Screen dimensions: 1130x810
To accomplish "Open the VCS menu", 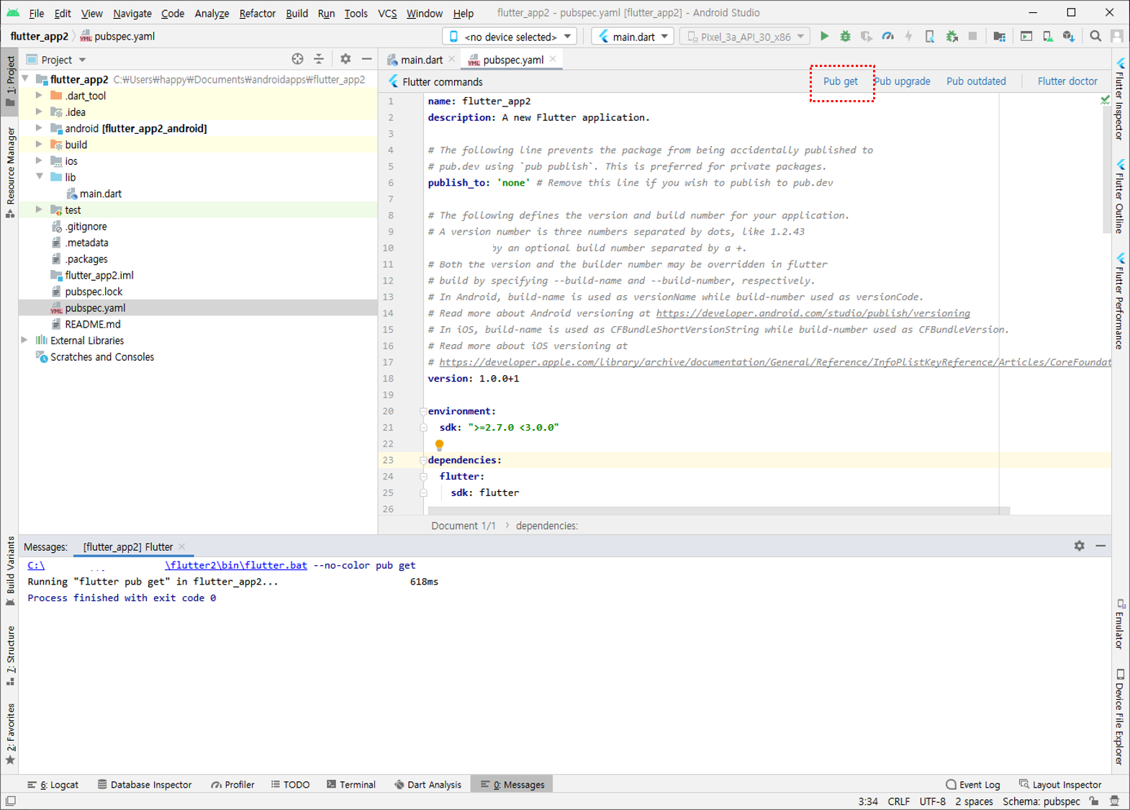I will click(x=387, y=13).
